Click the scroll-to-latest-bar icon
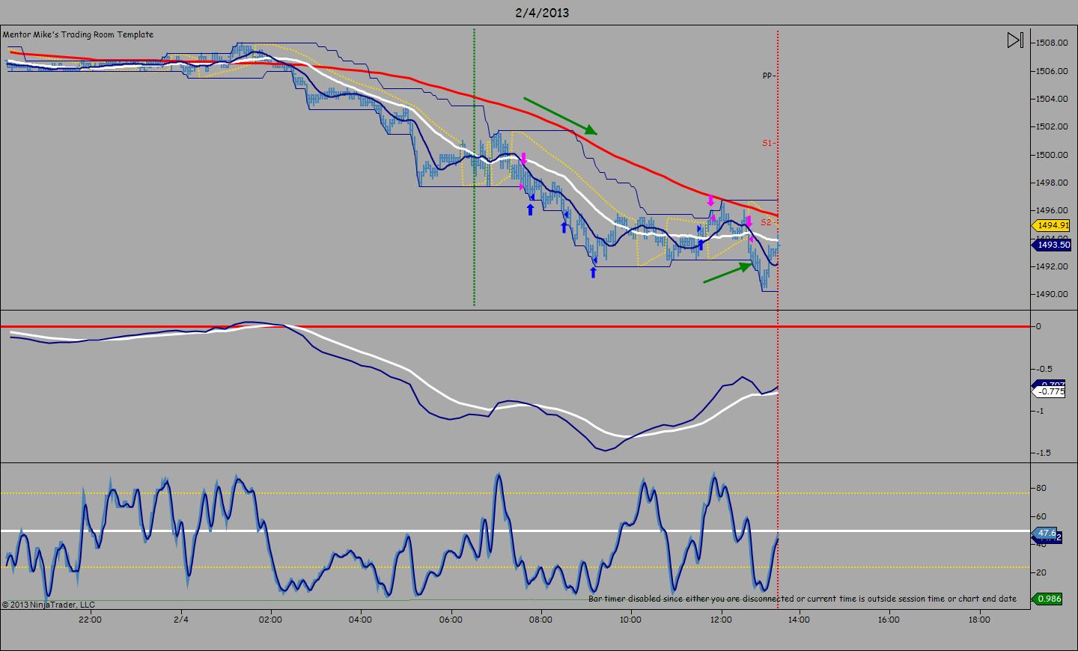 coord(1014,40)
